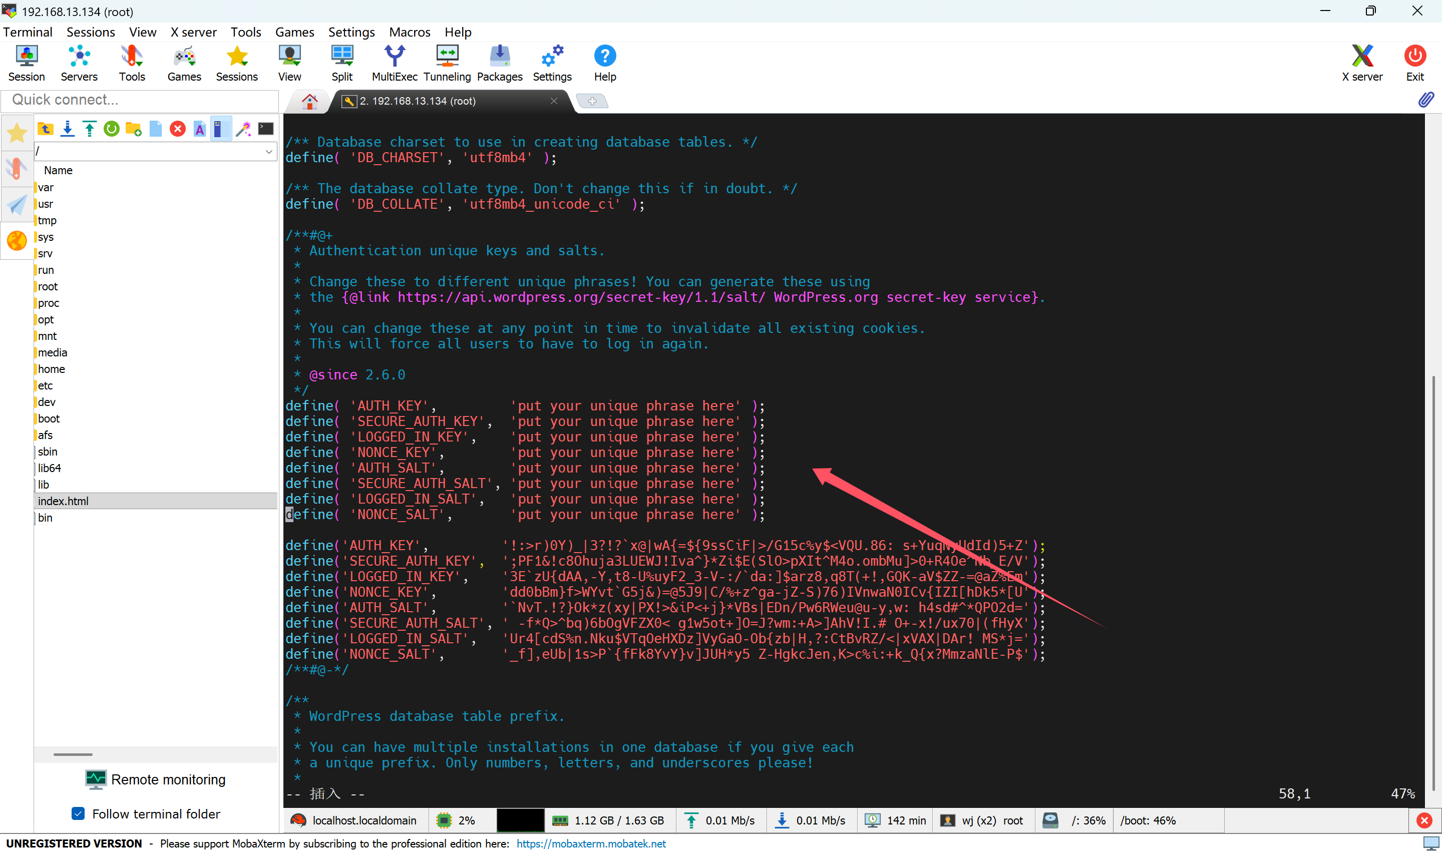This screenshot has height=853, width=1442.
Task: Open the Macros menu
Action: [410, 32]
